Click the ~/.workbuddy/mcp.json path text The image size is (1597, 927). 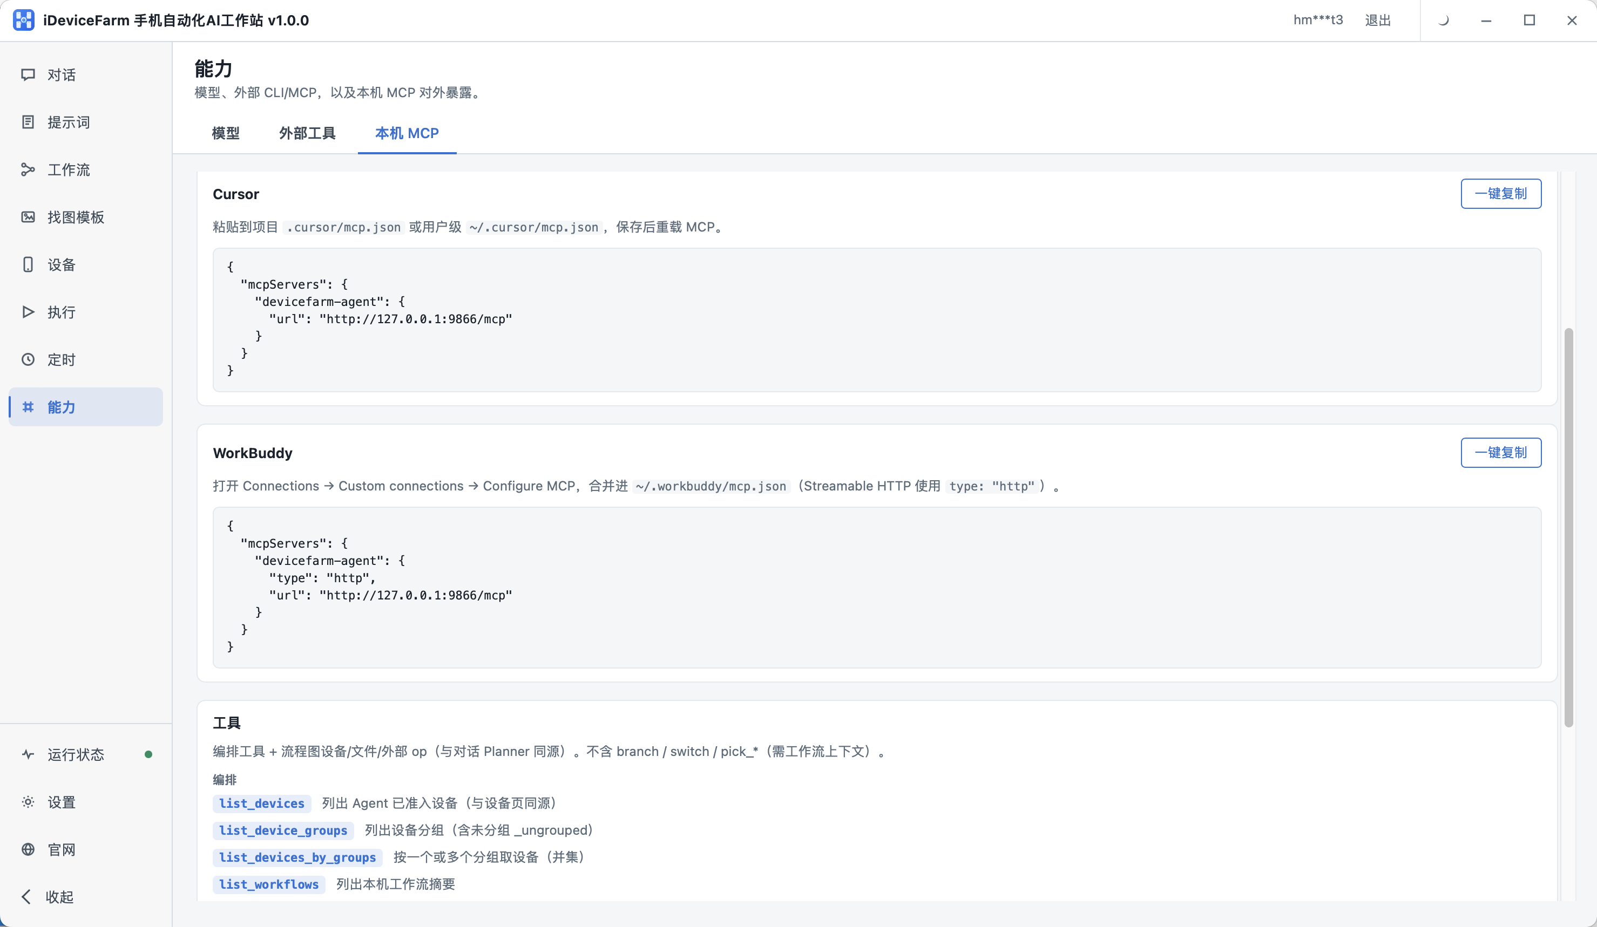click(x=710, y=486)
